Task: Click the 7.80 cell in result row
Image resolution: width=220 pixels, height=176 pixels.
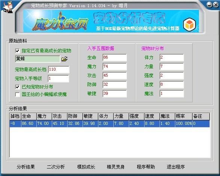Action: pyautogui.click(x=121, y=124)
